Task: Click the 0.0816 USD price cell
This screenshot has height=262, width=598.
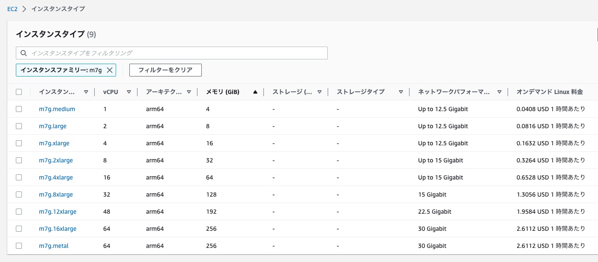Action: 551,126
